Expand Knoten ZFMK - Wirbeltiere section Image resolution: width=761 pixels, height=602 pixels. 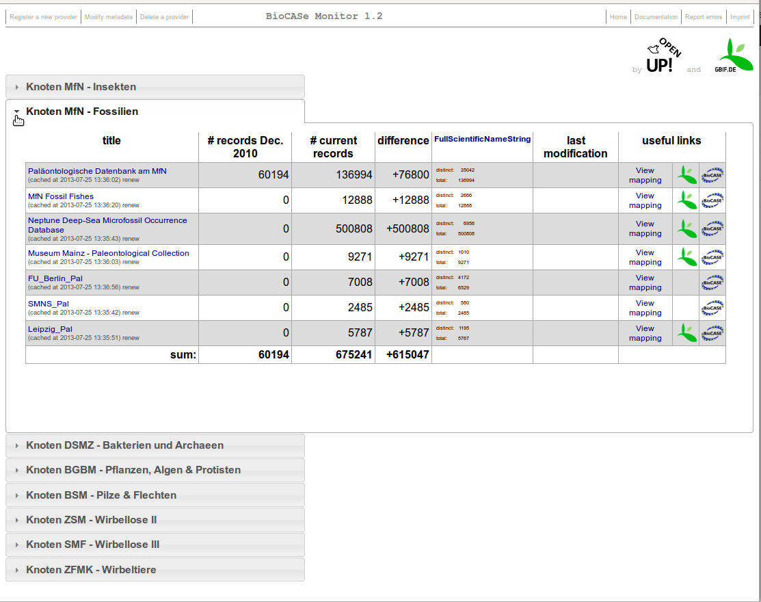(x=155, y=569)
